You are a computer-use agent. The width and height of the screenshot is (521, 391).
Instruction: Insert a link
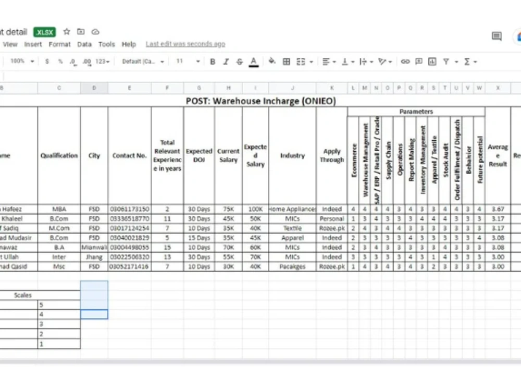pyautogui.click(x=405, y=62)
